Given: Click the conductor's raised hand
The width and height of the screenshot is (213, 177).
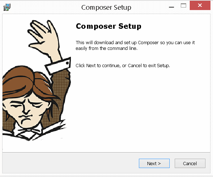Looking at the screenshot, I should [x=43, y=37].
